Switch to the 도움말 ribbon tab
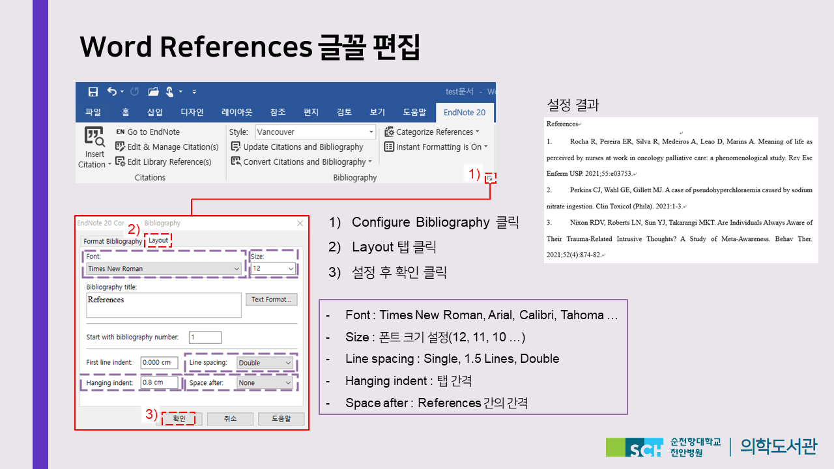 click(x=414, y=112)
